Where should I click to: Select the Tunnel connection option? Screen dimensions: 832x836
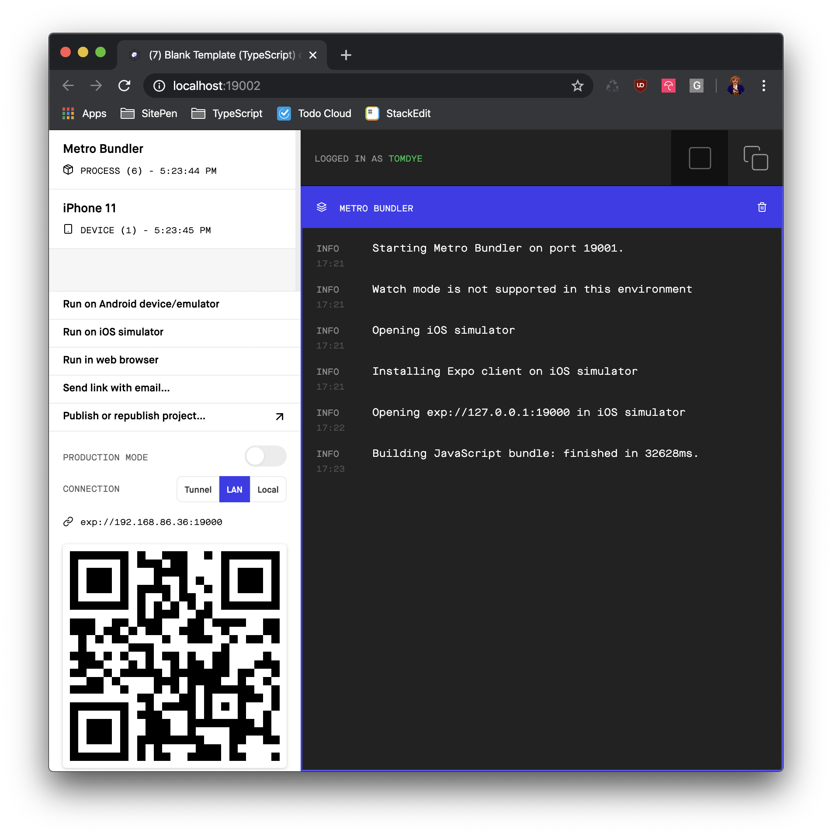point(198,490)
